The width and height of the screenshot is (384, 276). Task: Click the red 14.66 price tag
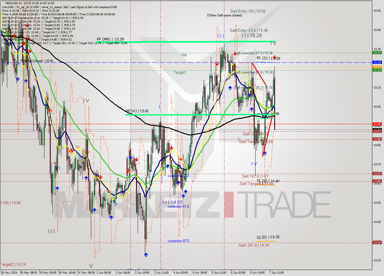point(377,181)
